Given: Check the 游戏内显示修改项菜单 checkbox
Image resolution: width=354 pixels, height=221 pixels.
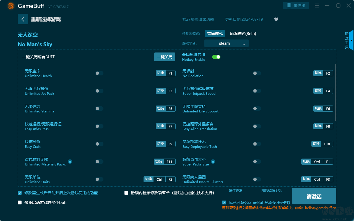Looking at the screenshot, I should (126, 193).
